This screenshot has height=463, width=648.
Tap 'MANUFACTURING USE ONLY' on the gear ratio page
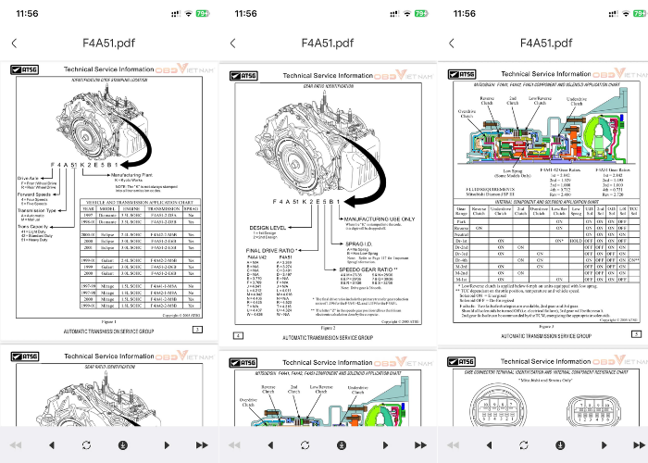tap(380, 219)
